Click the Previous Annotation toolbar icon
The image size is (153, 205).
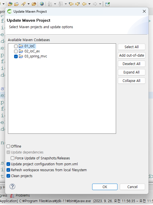[x=60, y=4]
